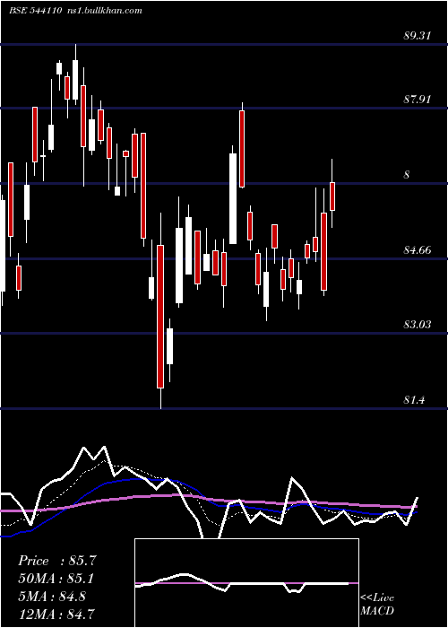This screenshot has width=448, height=628.
Task: Click the last red candle at right of chart
Action: coord(332,196)
